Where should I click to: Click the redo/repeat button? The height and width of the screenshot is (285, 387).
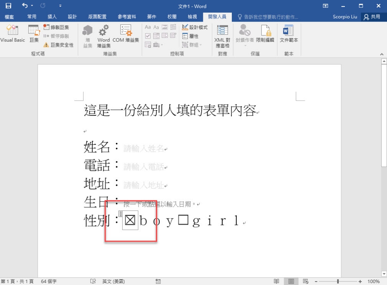tap(43, 5)
